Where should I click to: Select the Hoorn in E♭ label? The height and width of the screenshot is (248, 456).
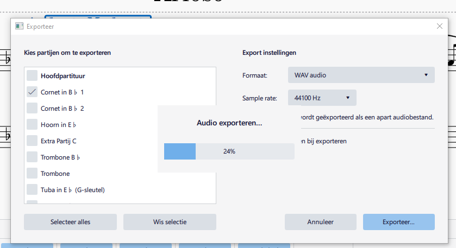(x=59, y=125)
